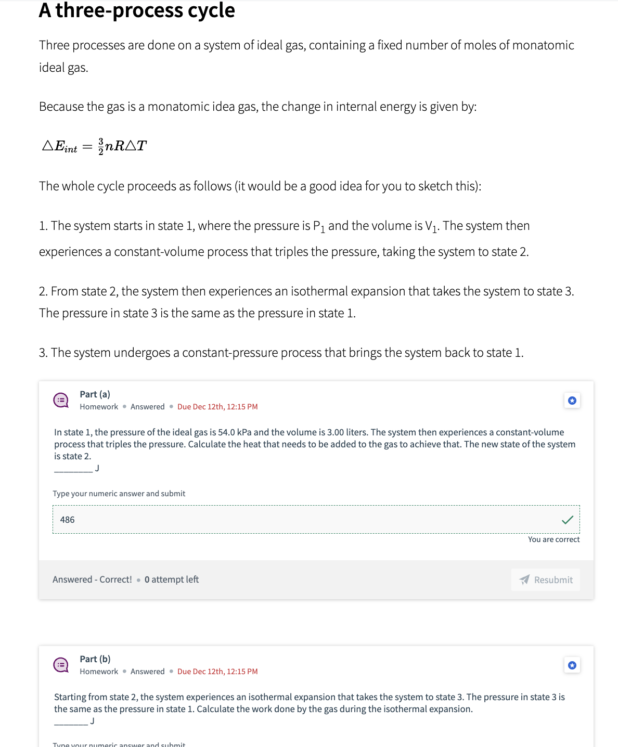Click the Part (a) speech bubble question icon

tap(61, 400)
